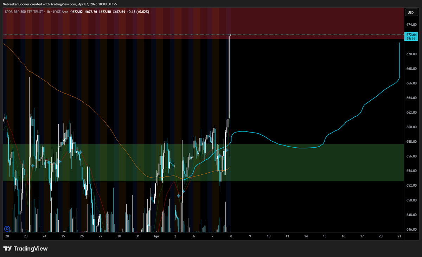Click the 670.00 price axis label

411,54
